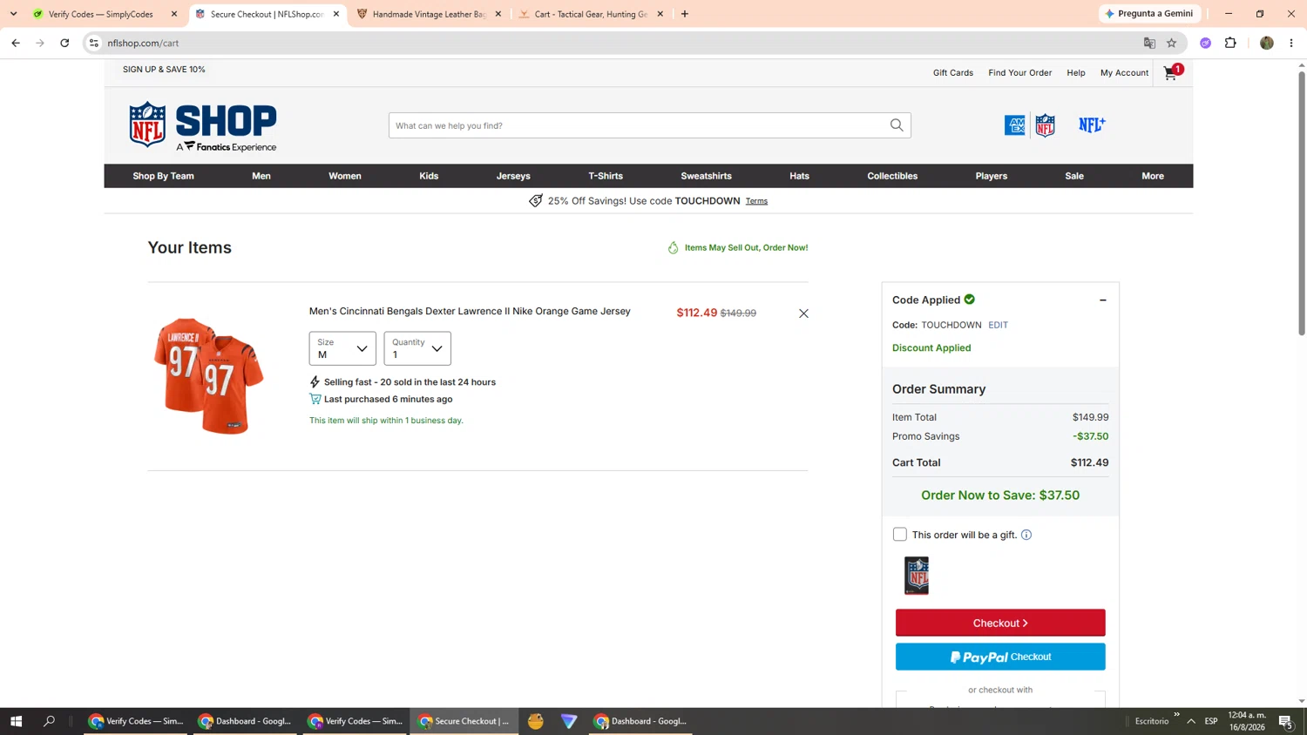The width and height of the screenshot is (1307, 735).
Task: Edit the TOUCHDOWN promo code
Action: pos(999,325)
